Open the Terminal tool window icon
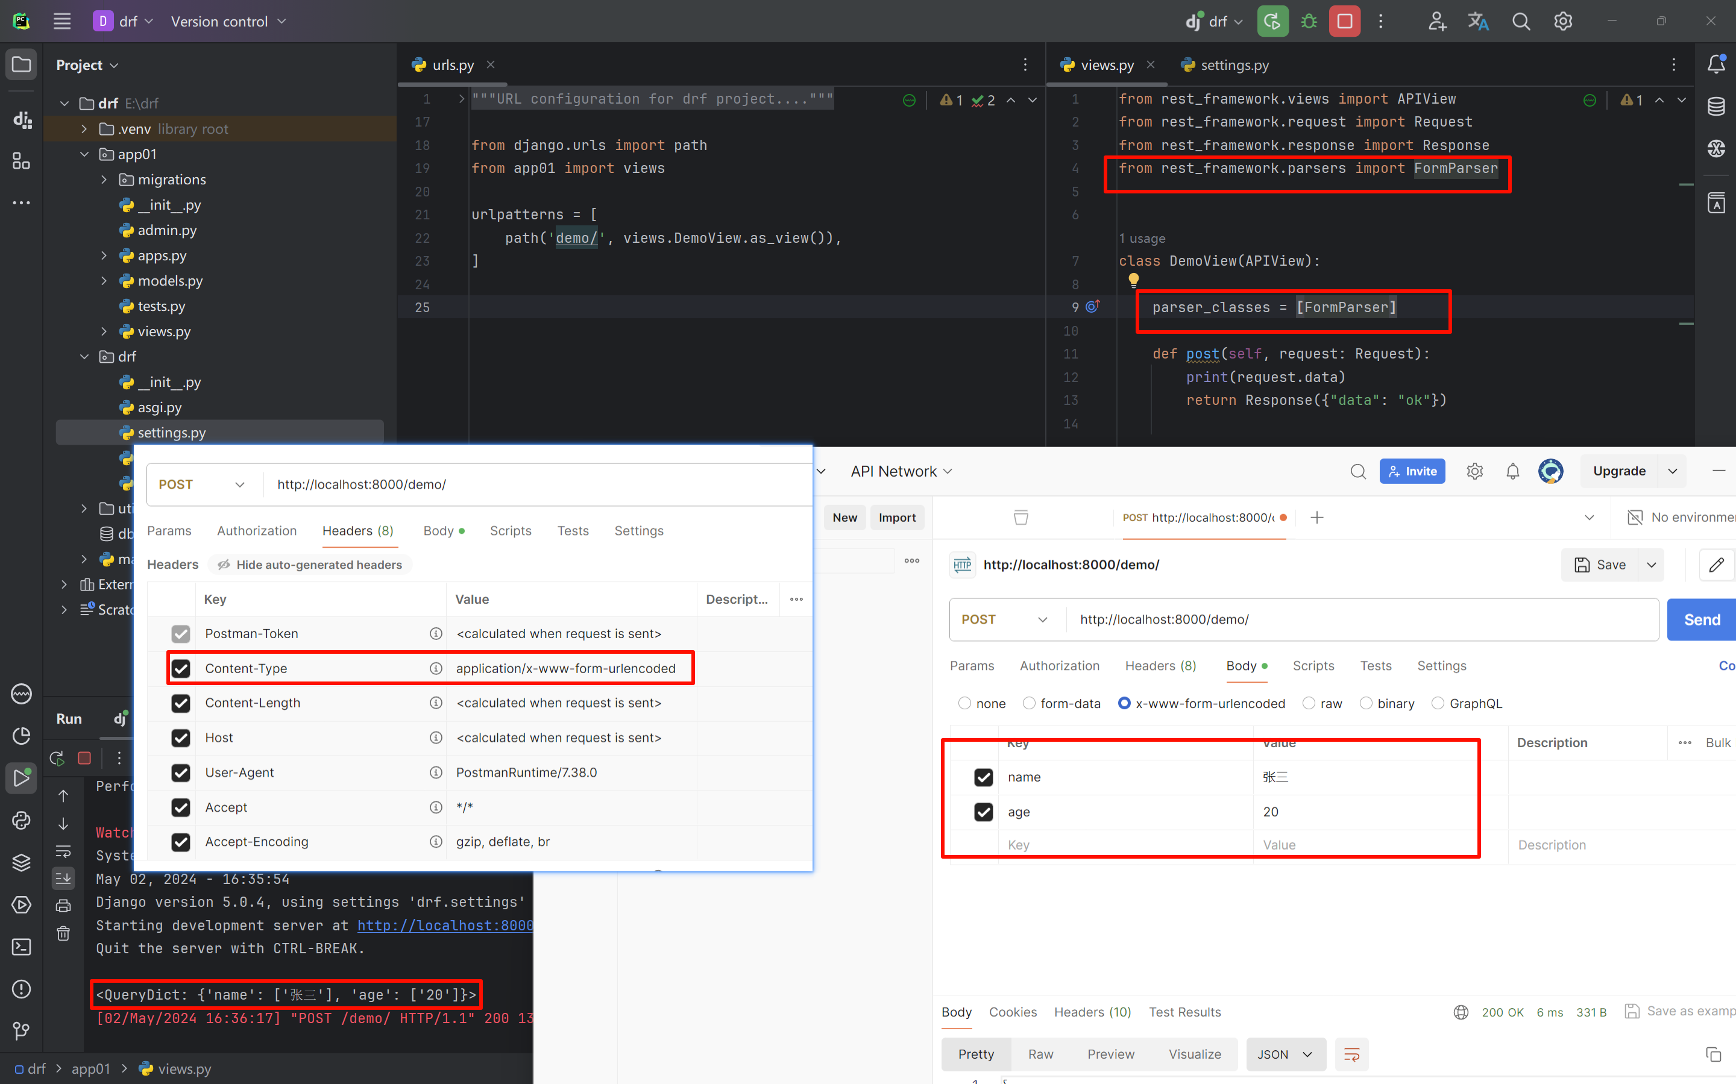This screenshot has height=1084, width=1736. pyautogui.click(x=22, y=947)
